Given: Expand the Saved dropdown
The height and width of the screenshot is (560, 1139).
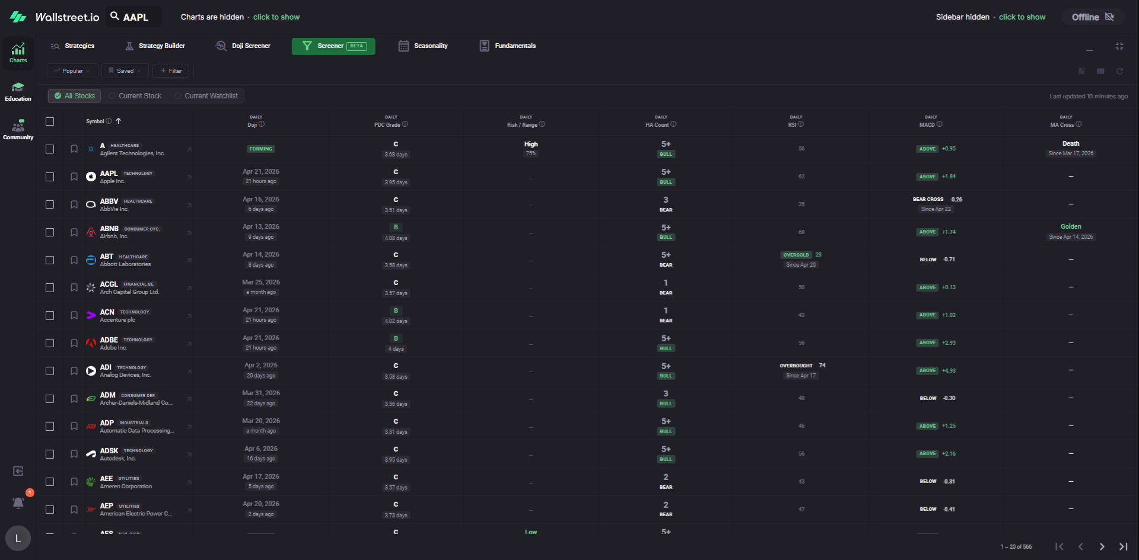Looking at the screenshot, I should [125, 71].
